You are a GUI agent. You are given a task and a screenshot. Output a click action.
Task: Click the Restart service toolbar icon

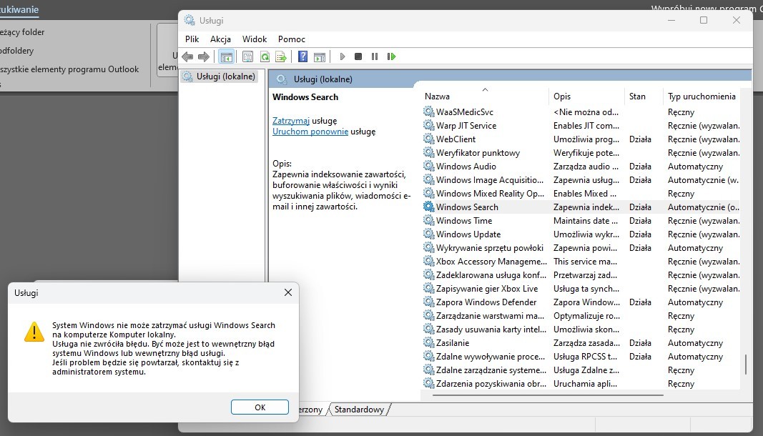391,56
